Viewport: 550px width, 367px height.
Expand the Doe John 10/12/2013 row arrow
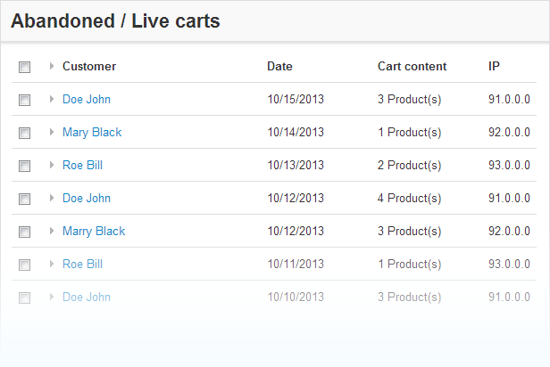52,199
